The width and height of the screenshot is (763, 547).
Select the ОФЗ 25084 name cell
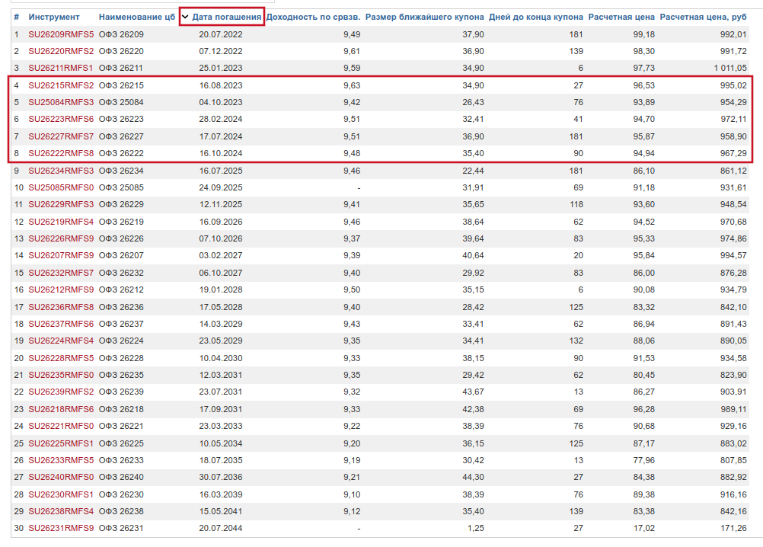(121, 102)
